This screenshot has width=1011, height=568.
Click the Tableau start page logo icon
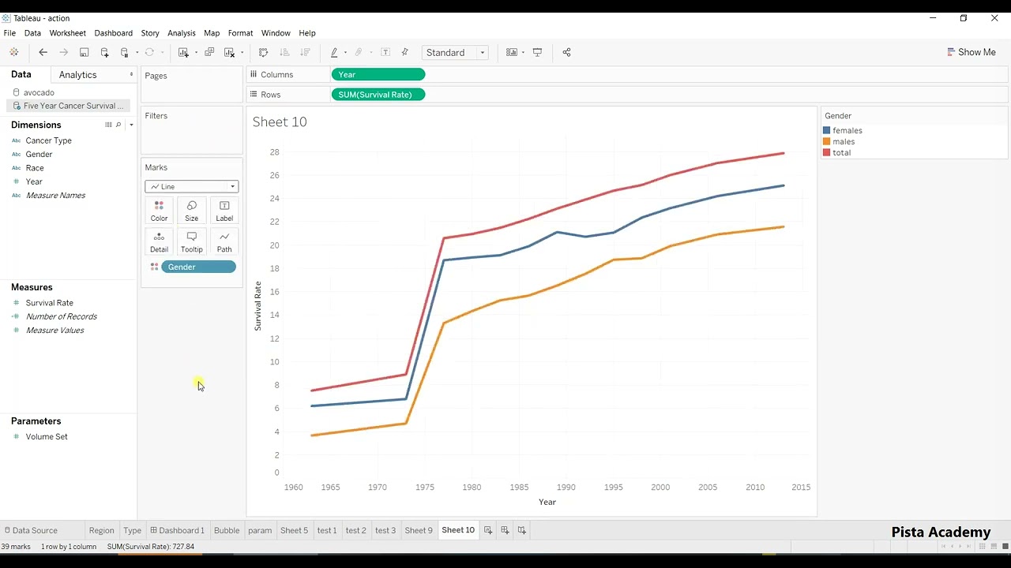coord(13,52)
